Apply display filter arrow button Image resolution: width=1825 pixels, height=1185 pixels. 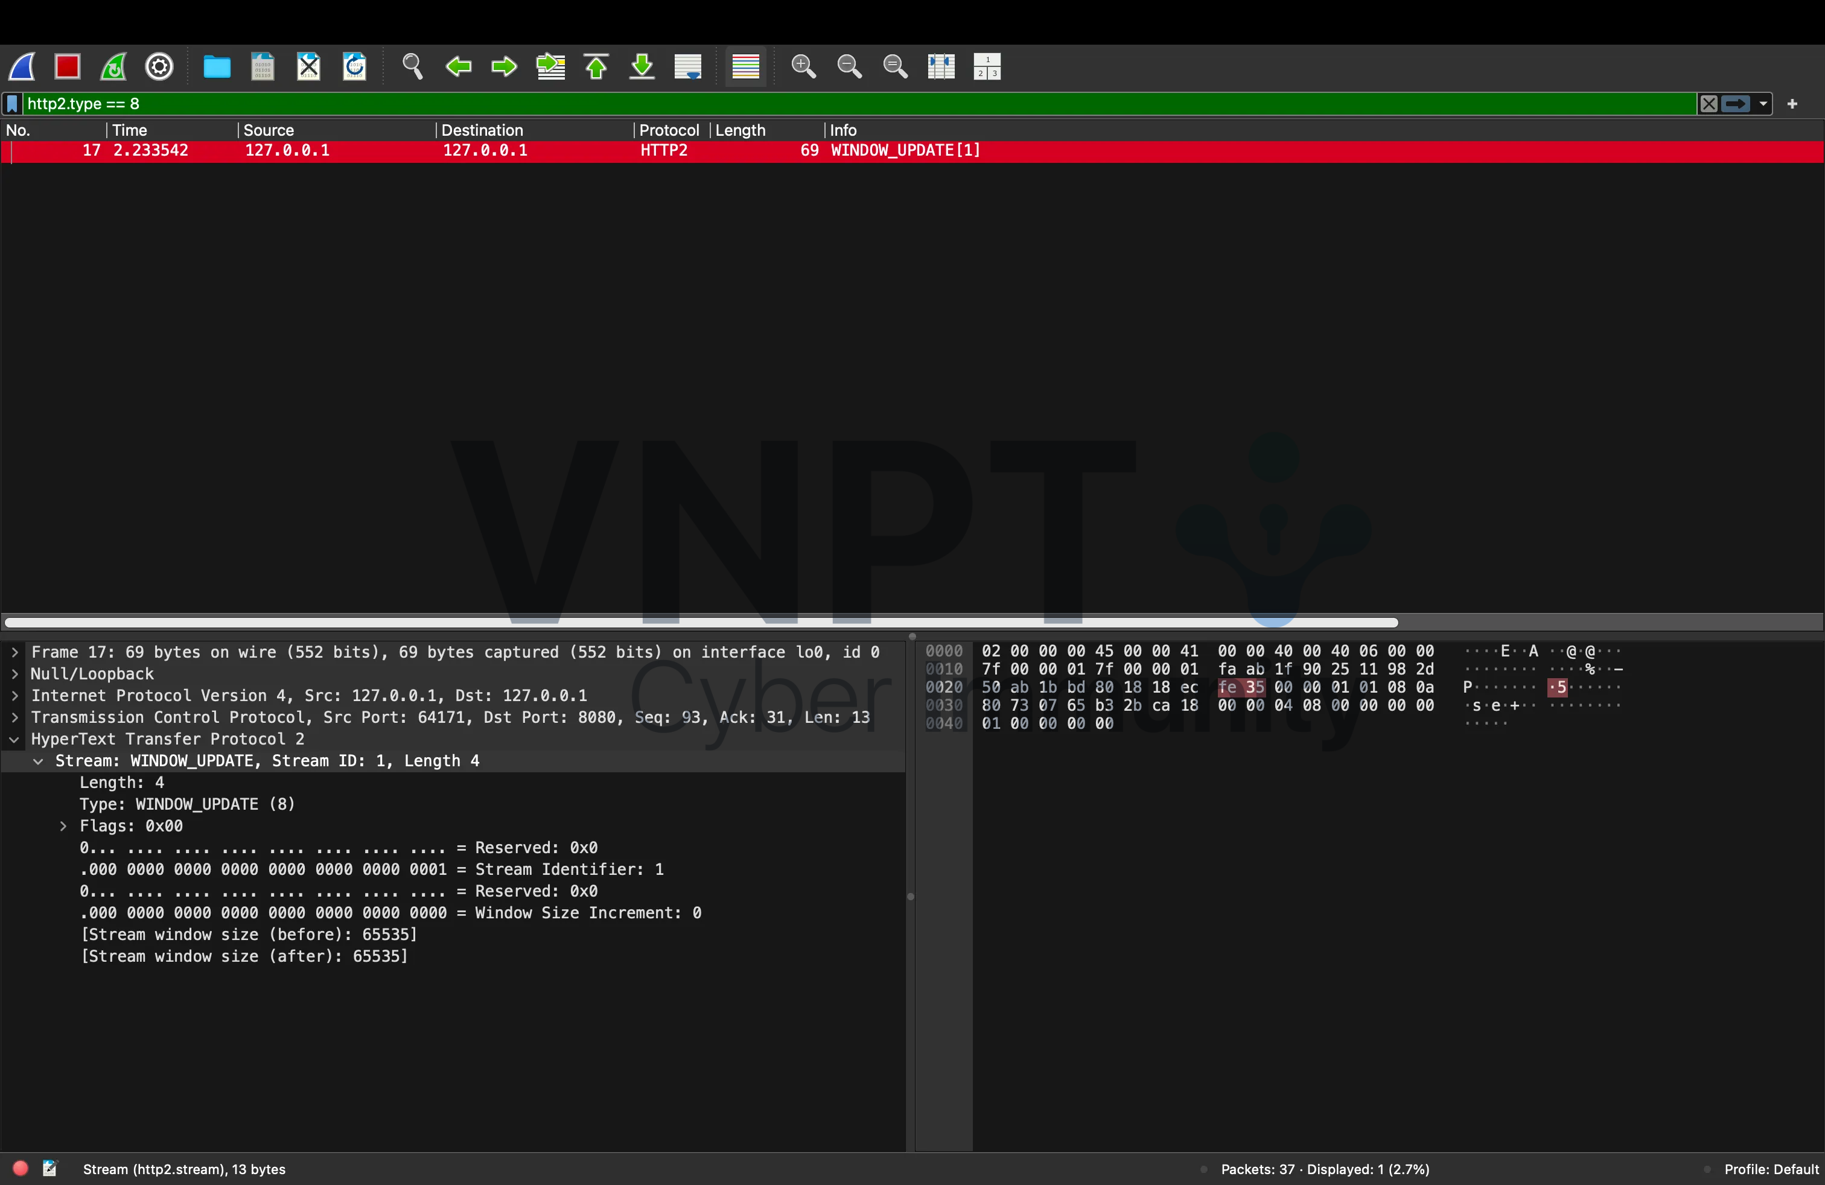point(1735,104)
